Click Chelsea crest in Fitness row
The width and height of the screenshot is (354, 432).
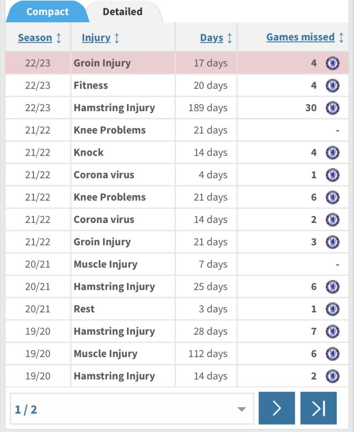(332, 85)
